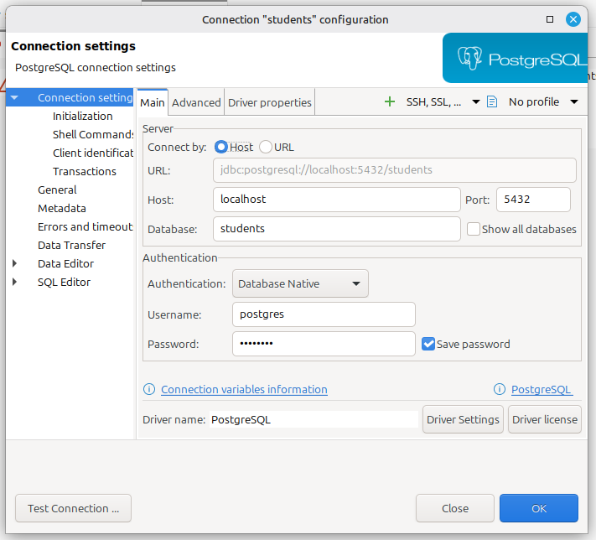Switch to the Advanced tab
Viewport: 596px width, 540px height.
coord(196,102)
